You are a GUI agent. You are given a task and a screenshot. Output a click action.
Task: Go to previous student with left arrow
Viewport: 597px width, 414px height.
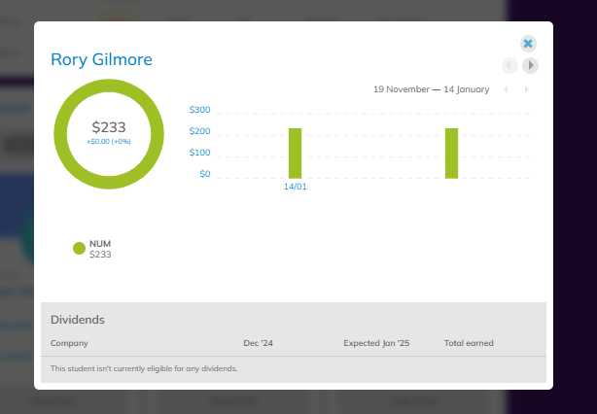click(x=509, y=65)
